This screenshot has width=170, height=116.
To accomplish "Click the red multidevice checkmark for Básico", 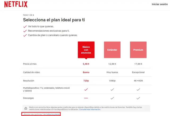I will pyautogui.click(x=86, y=90).
